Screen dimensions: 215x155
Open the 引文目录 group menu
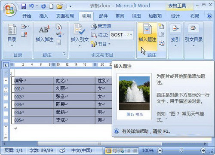pyautogui.click(x=193, y=36)
